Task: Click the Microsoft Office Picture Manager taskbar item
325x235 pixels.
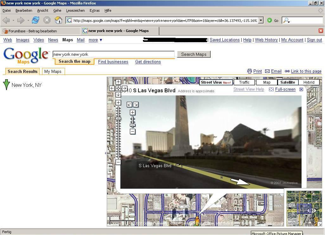Action: (277, 233)
